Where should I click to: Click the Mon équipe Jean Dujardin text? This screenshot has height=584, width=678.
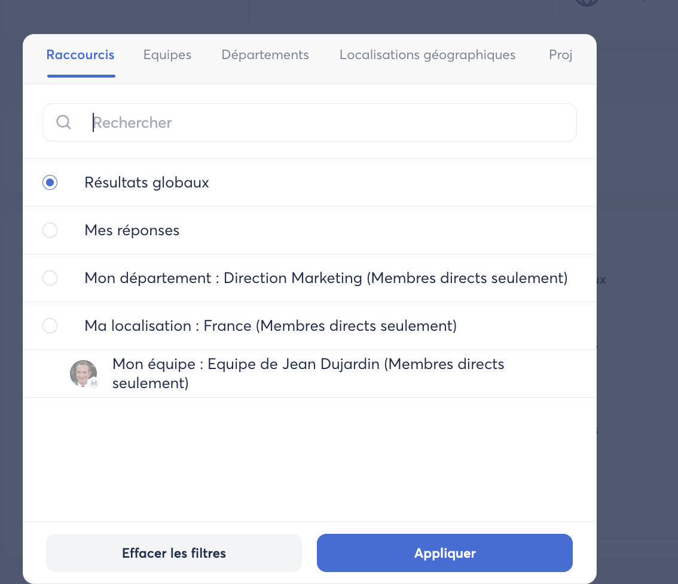click(308, 373)
